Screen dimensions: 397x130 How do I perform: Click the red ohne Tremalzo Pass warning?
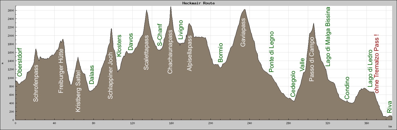tap(377, 64)
